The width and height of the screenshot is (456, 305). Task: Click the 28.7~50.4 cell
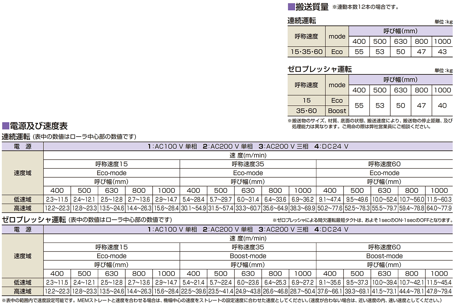point(303,291)
